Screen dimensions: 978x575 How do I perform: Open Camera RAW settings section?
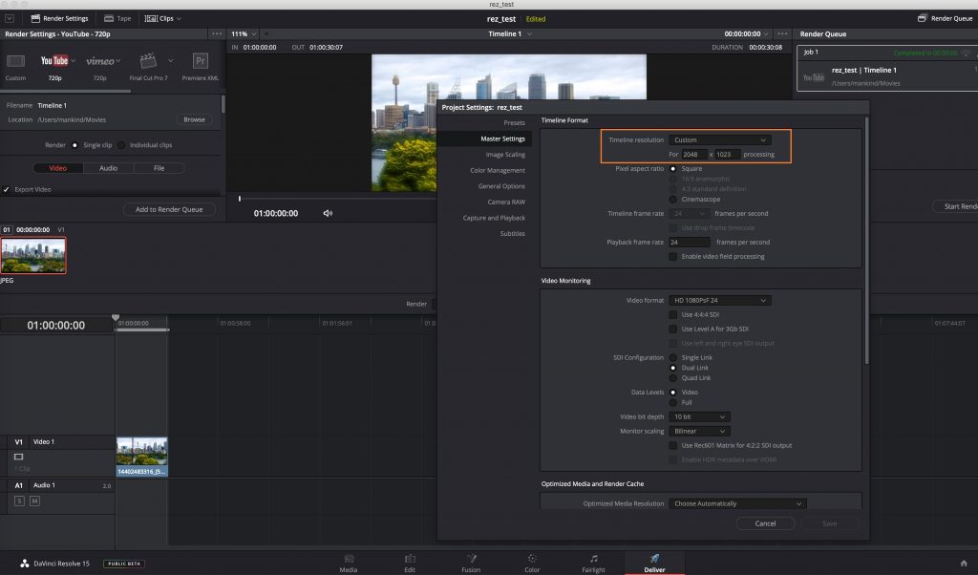(x=506, y=202)
